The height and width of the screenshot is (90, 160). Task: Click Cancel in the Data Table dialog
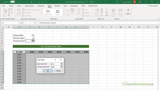58,71
